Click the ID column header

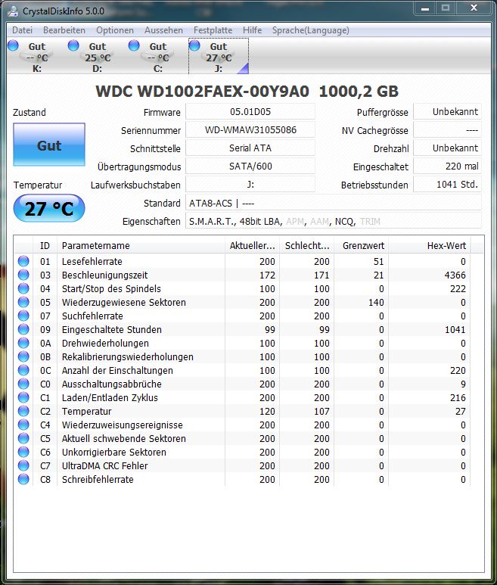pyautogui.click(x=45, y=245)
